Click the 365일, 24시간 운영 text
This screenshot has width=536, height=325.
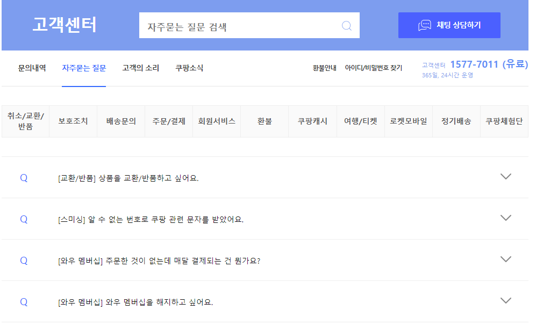(447, 75)
